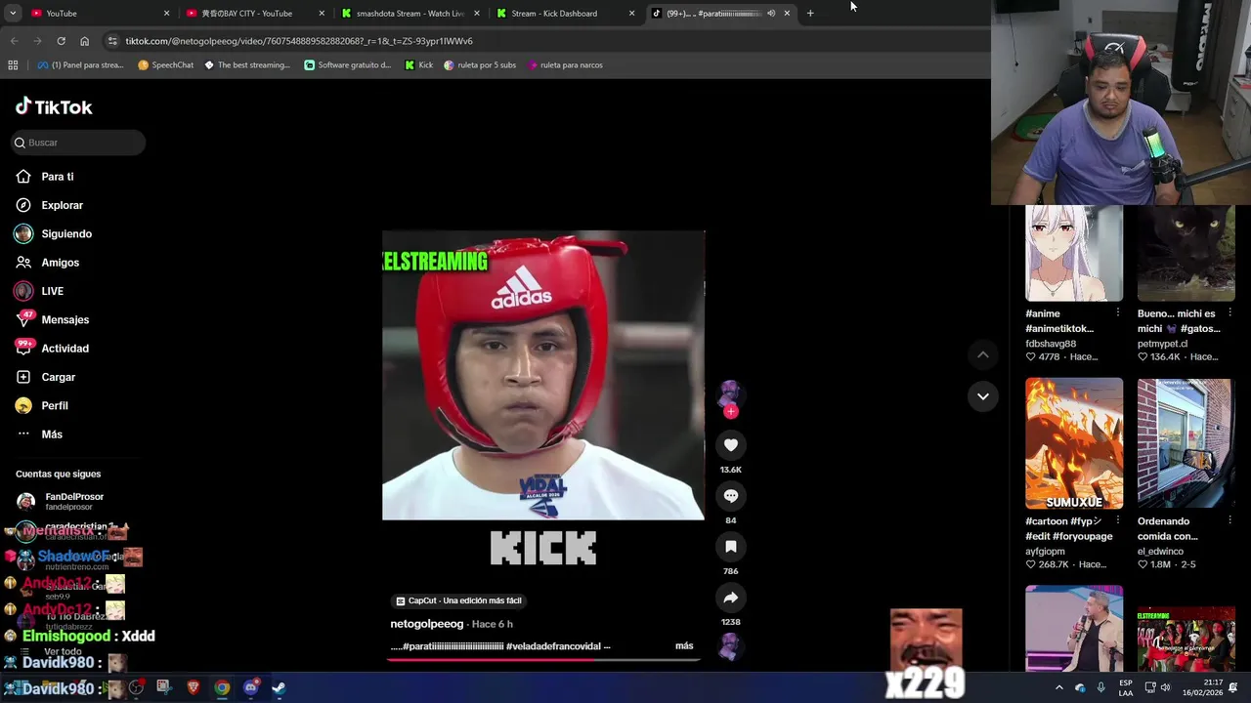Image resolution: width=1251 pixels, height=703 pixels.
Task: Open the black cat michi thumbnail
Action: click(x=1186, y=253)
